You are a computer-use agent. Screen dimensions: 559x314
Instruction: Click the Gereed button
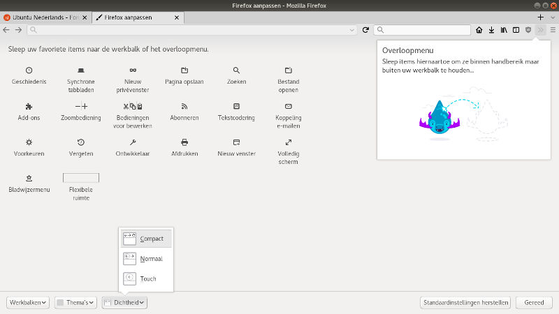(x=534, y=303)
